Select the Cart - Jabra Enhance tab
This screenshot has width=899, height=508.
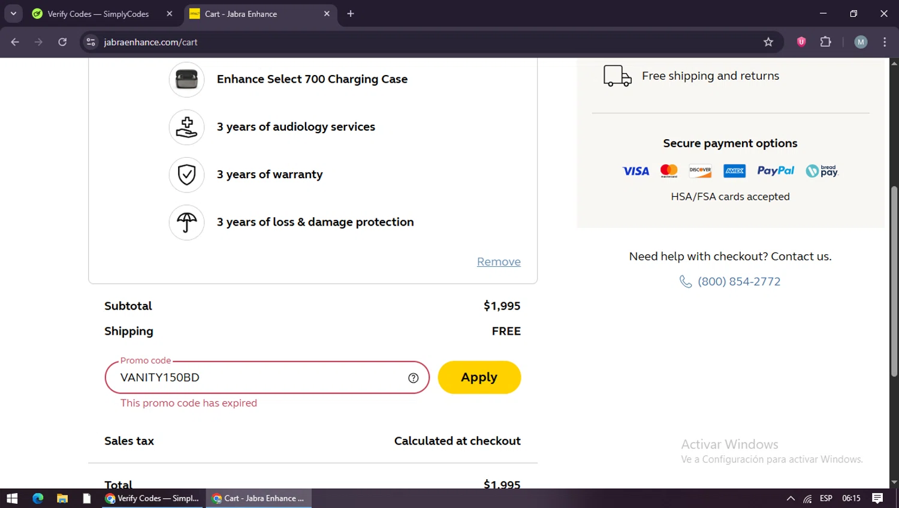click(259, 14)
